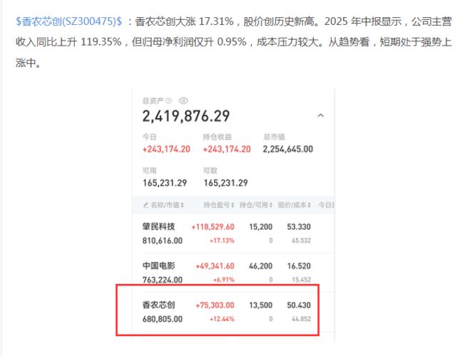Click 中国电影 profit percentage +6.91%
This screenshot has width=460, height=356.
coord(224,280)
